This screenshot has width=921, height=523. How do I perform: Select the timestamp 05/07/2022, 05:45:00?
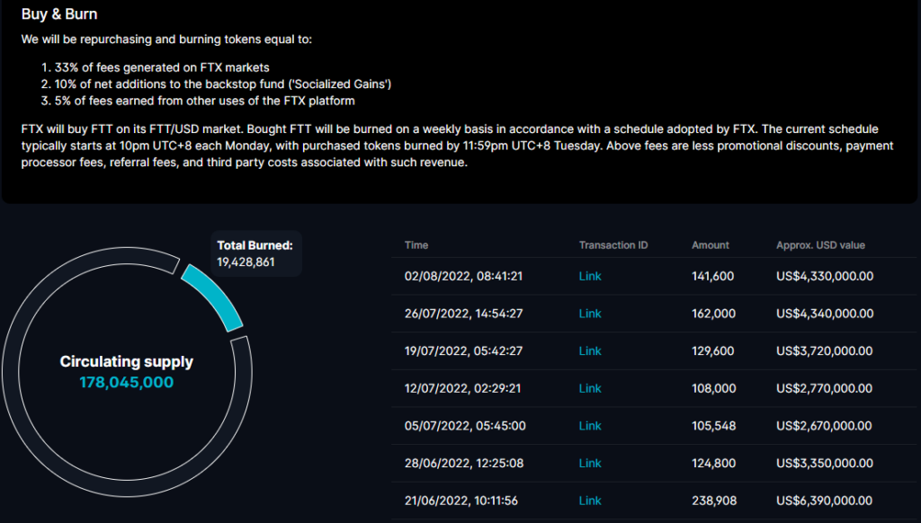(x=465, y=426)
